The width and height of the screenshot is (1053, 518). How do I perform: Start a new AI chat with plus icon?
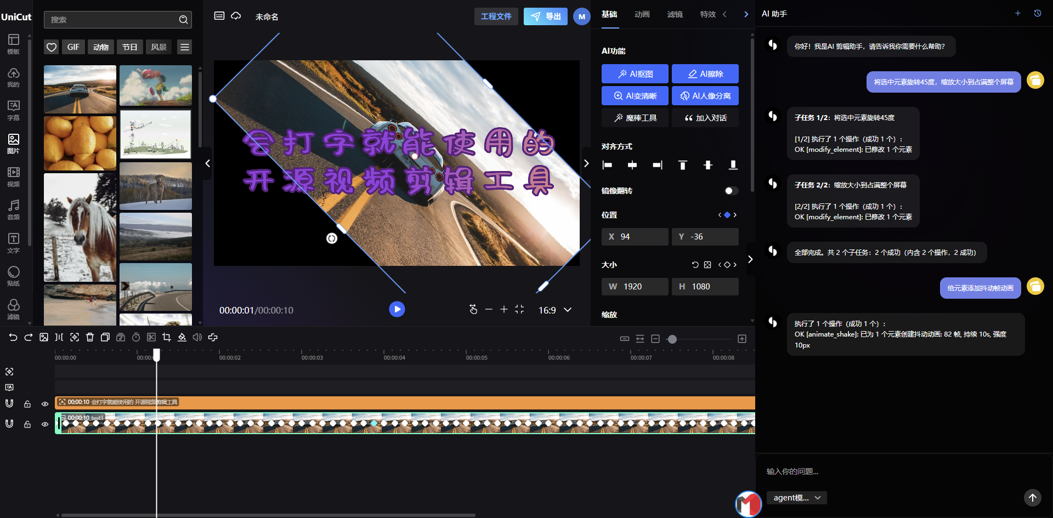[1018, 13]
